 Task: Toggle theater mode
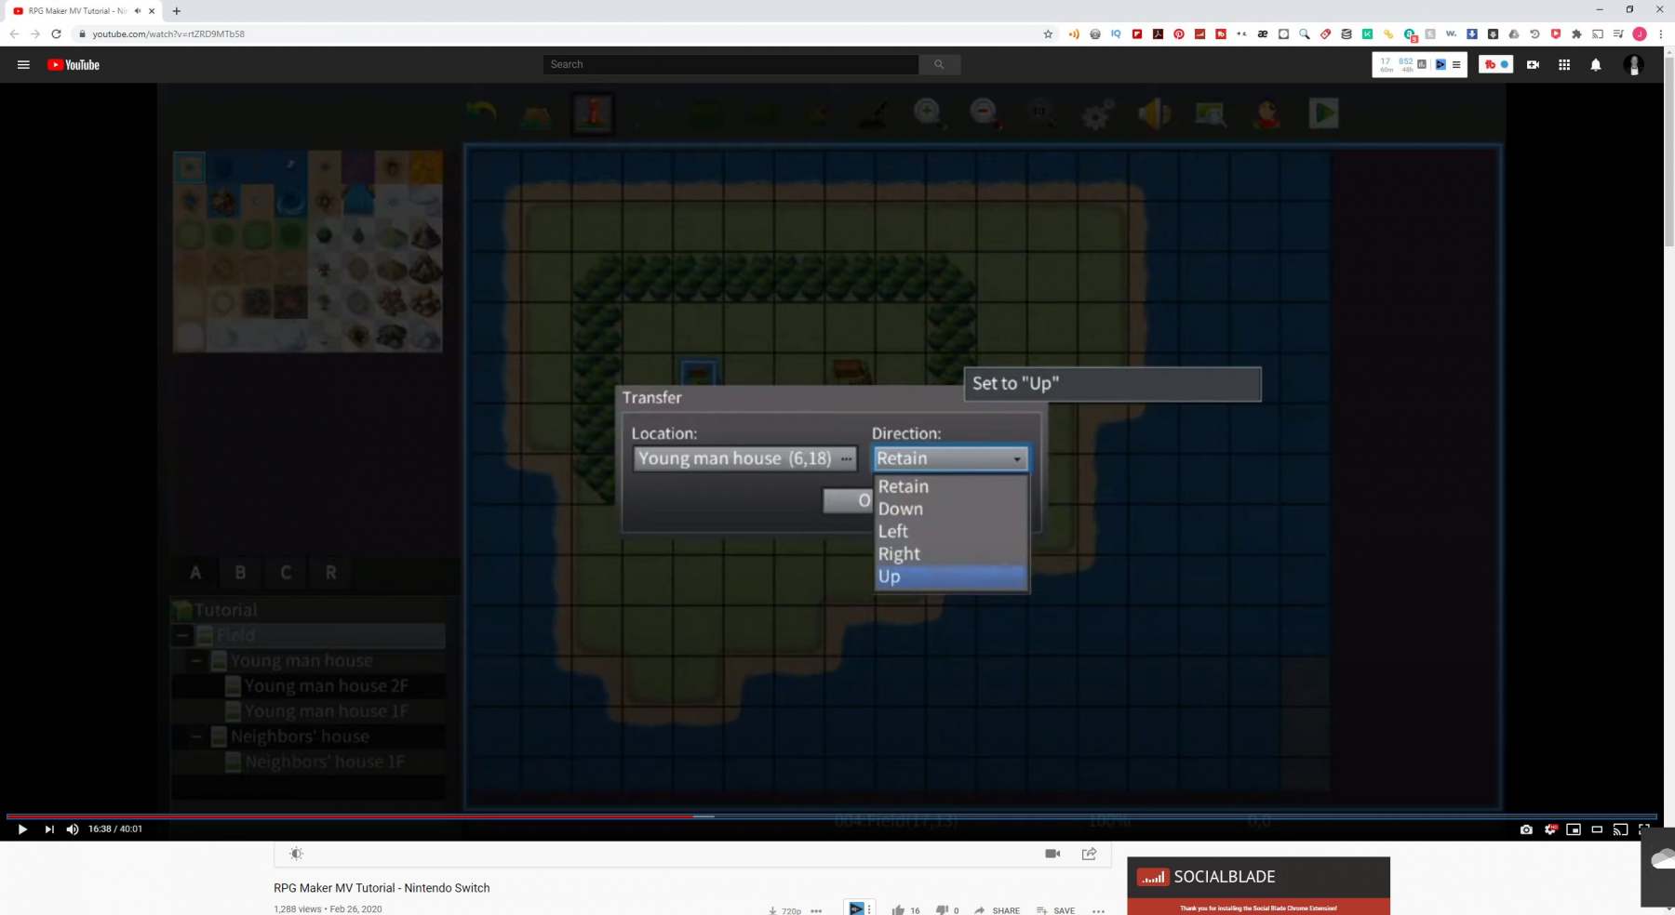point(1597,829)
